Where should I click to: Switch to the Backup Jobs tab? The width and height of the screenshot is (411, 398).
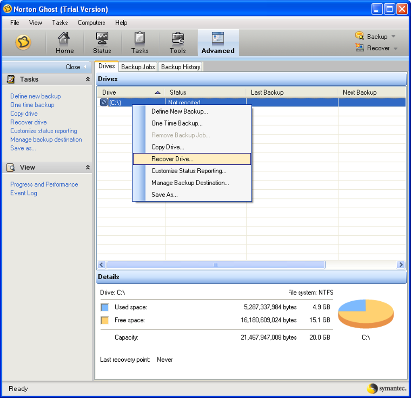coord(138,67)
